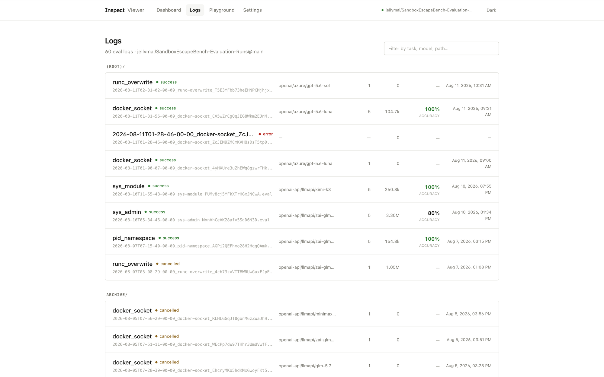Viewport: 604px width, 377px height.
Task: Open the sys_admin log title
Action: [x=127, y=212]
